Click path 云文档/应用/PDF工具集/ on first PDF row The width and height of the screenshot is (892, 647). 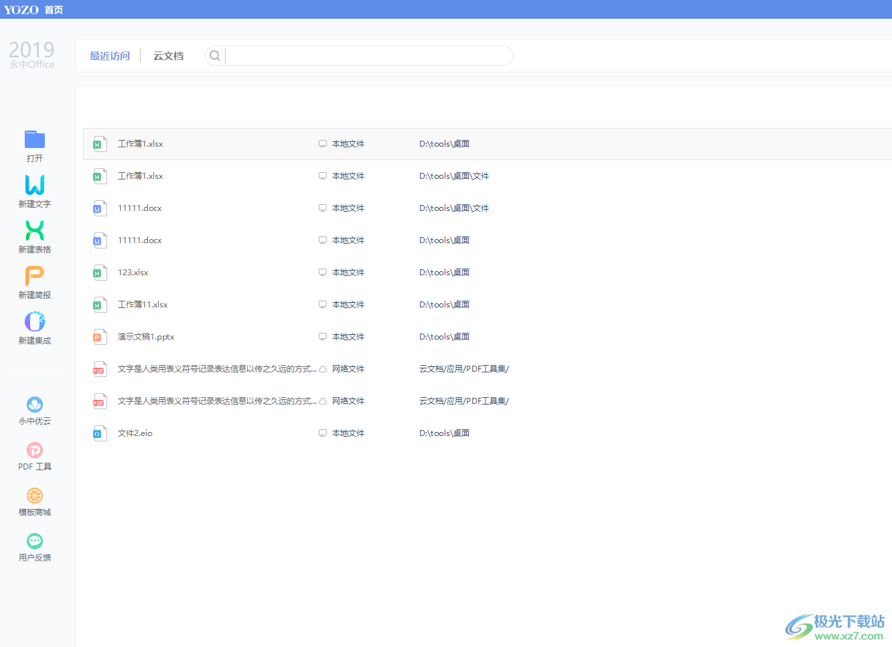464,369
